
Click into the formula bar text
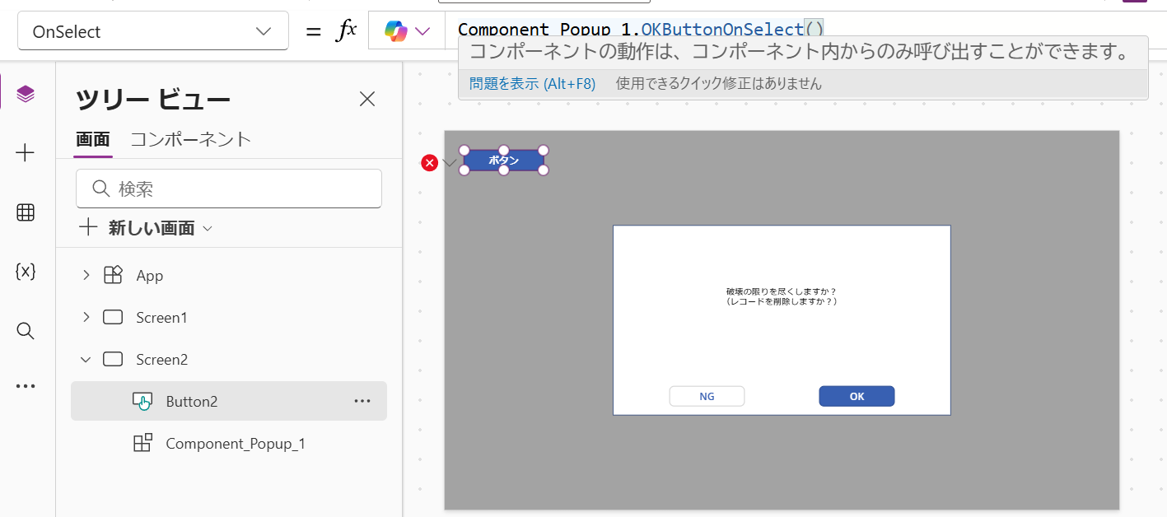(x=641, y=30)
